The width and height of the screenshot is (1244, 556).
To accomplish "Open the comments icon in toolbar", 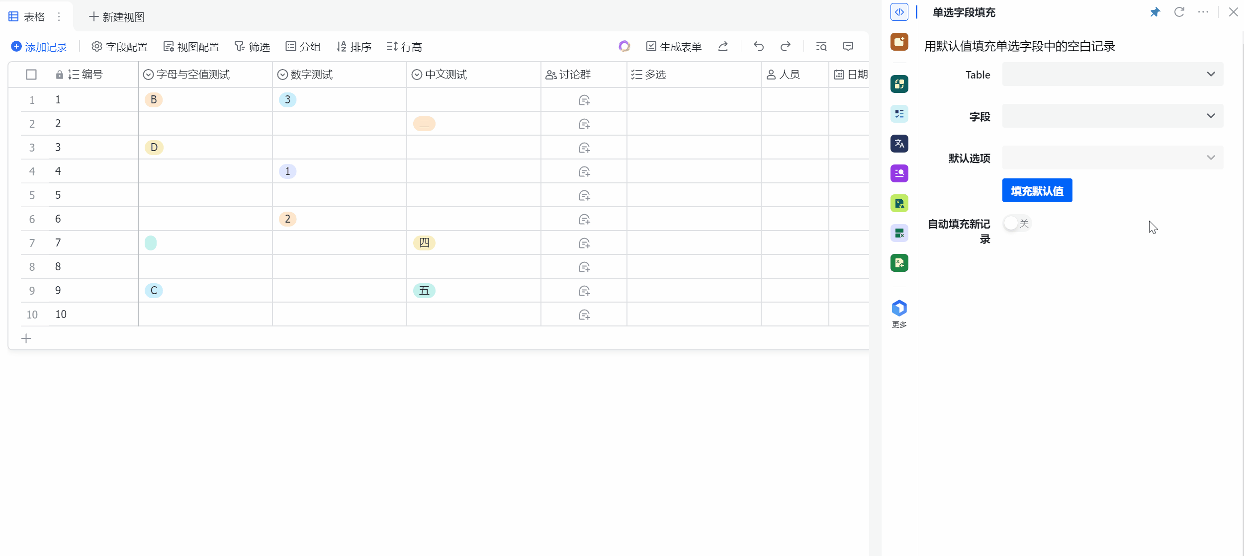I will point(848,46).
